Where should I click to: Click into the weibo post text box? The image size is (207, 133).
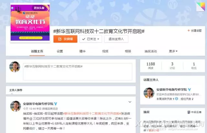tap(78, 72)
